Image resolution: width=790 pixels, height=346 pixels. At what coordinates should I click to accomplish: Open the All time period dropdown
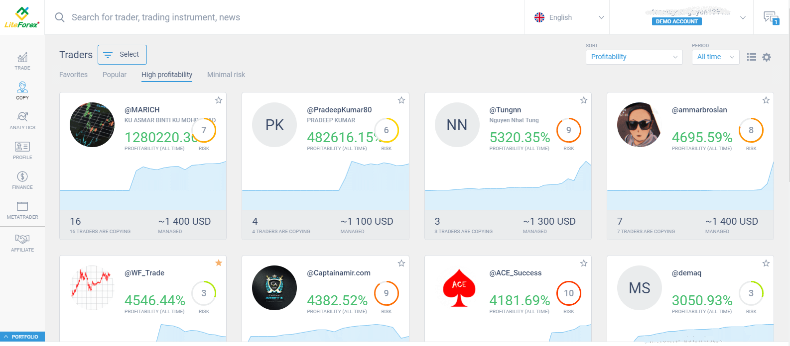[715, 57]
